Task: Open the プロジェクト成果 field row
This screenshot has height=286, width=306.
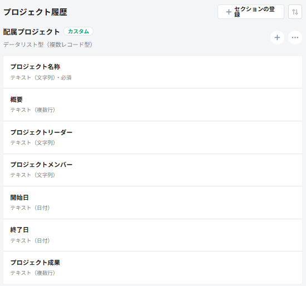Action: tap(152, 268)
